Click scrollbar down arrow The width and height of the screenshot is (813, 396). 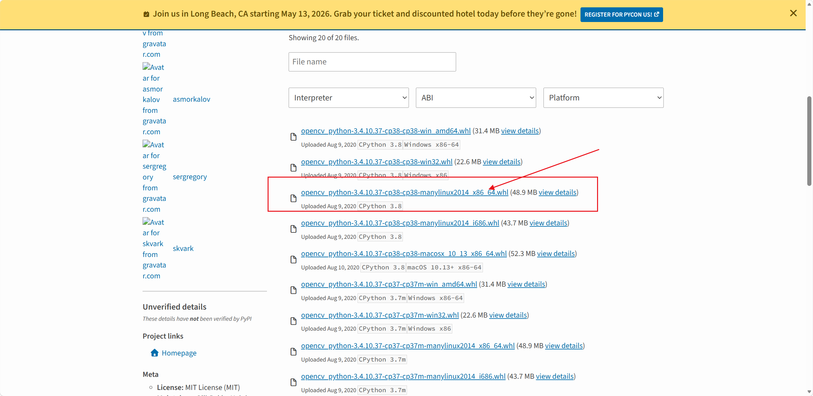click(809, 392)
